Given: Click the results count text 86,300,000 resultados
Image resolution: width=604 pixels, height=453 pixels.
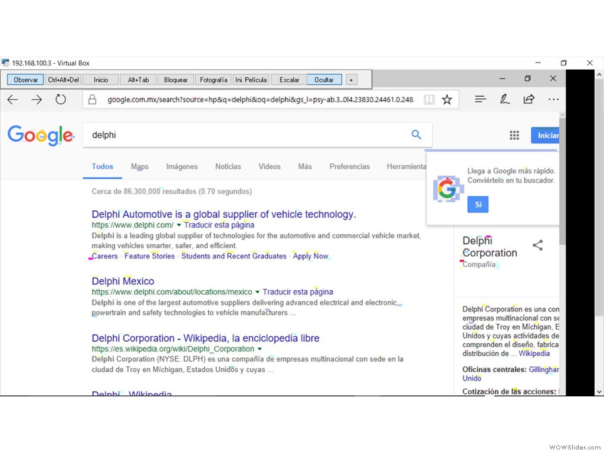Looking at the screenshot, I should 172,192.
